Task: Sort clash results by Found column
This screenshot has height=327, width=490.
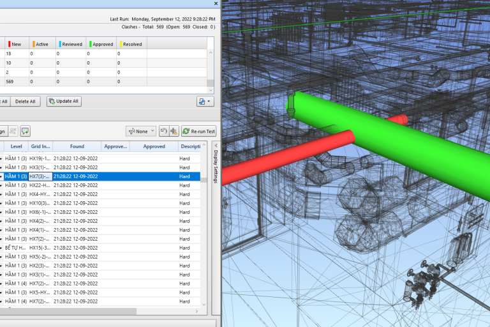Action: click(x=77, y=146)
